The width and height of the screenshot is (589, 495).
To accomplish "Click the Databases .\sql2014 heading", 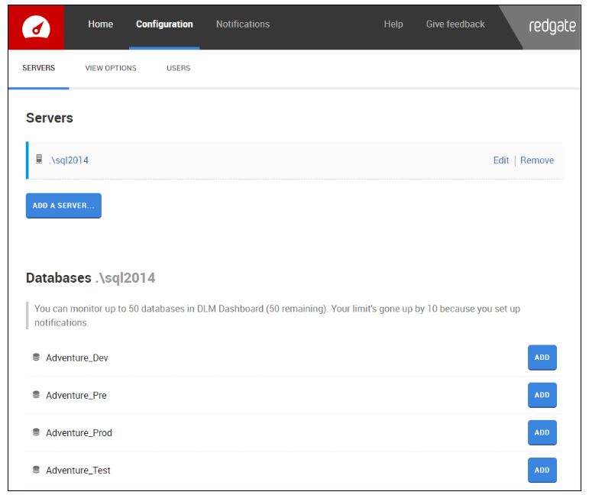I will pos(91,278).
